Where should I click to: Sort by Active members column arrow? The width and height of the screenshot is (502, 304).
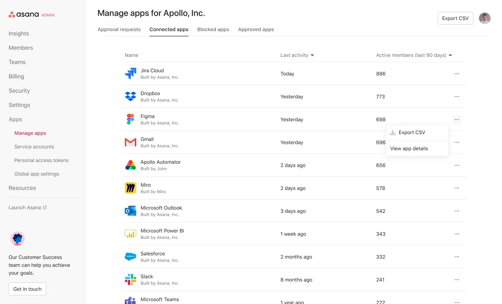(x=450, y=55)
